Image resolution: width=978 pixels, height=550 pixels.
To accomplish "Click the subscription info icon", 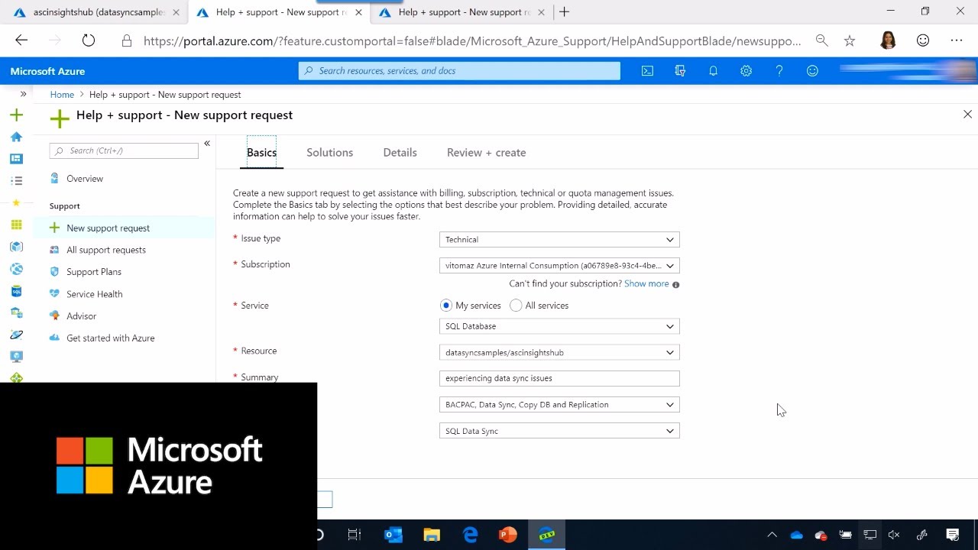I will [675, 284].
